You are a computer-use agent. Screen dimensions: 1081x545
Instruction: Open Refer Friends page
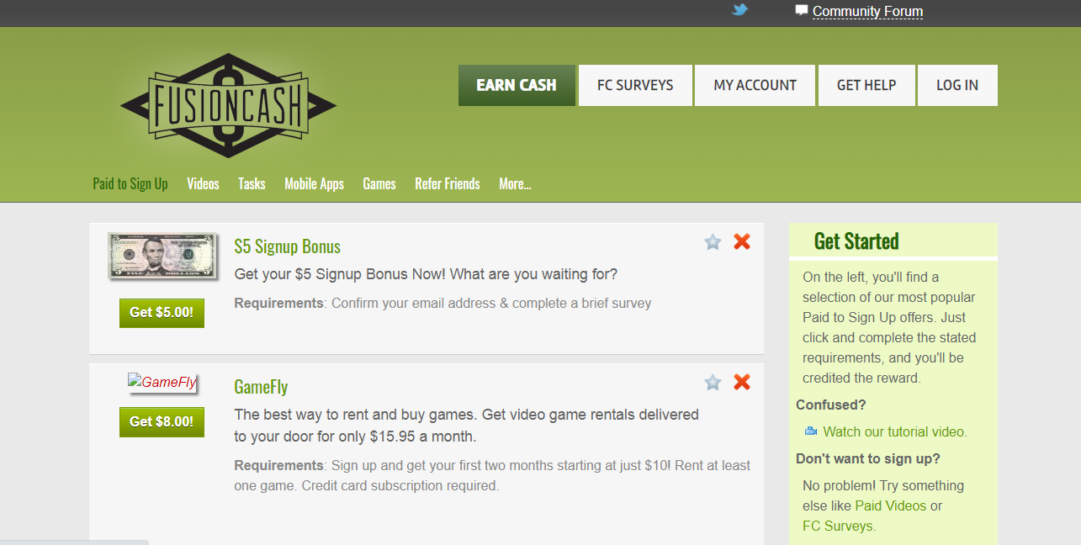448,183
